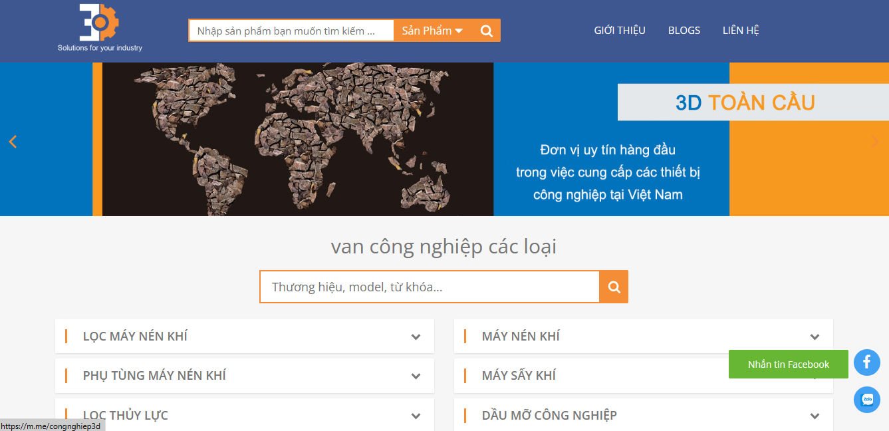Expand DẦU MỠ CÔNG NGHIỆP category
The image size is (889, 431).
(815, 416)
